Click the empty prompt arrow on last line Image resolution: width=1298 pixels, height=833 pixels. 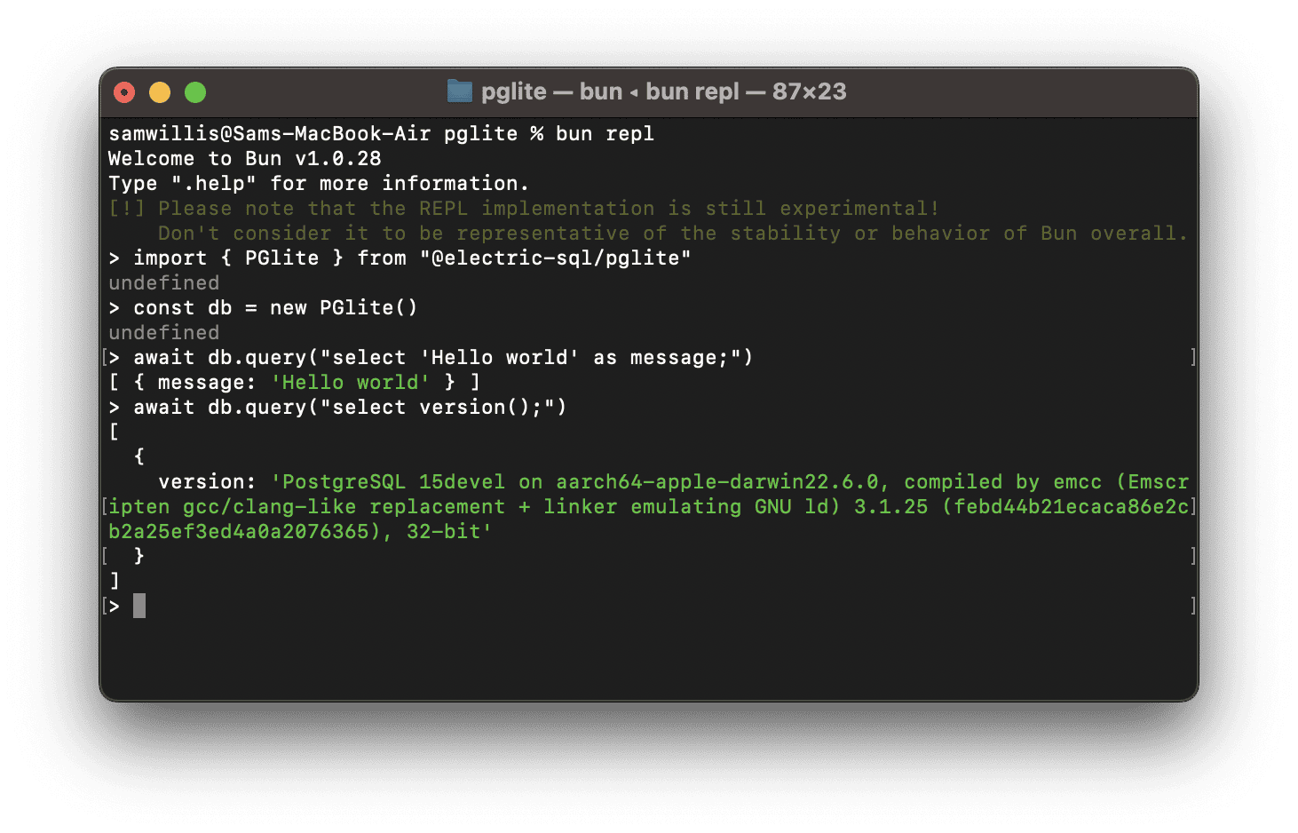[116, 606]
